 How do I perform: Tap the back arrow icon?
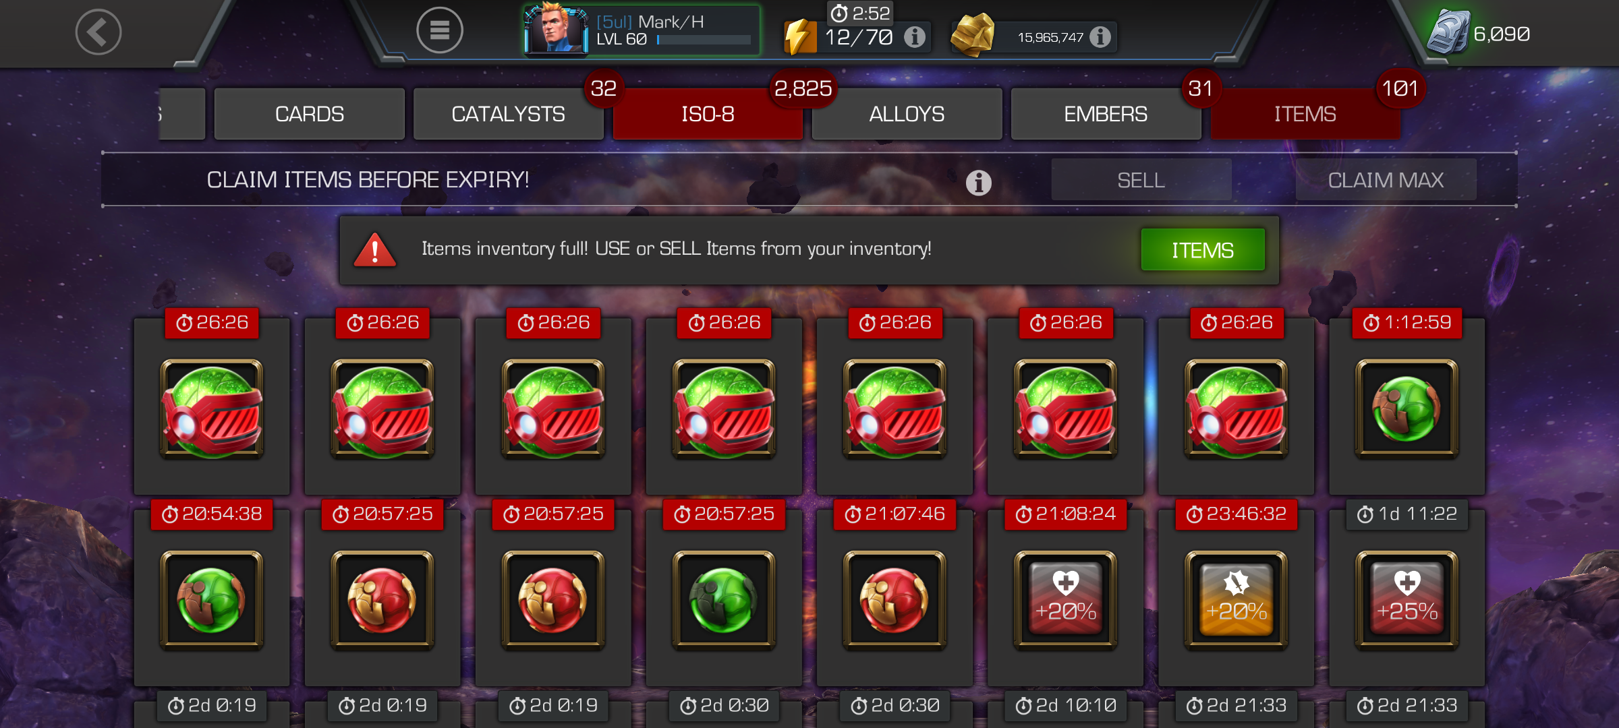pyautogui.click(x=98, y=32)
